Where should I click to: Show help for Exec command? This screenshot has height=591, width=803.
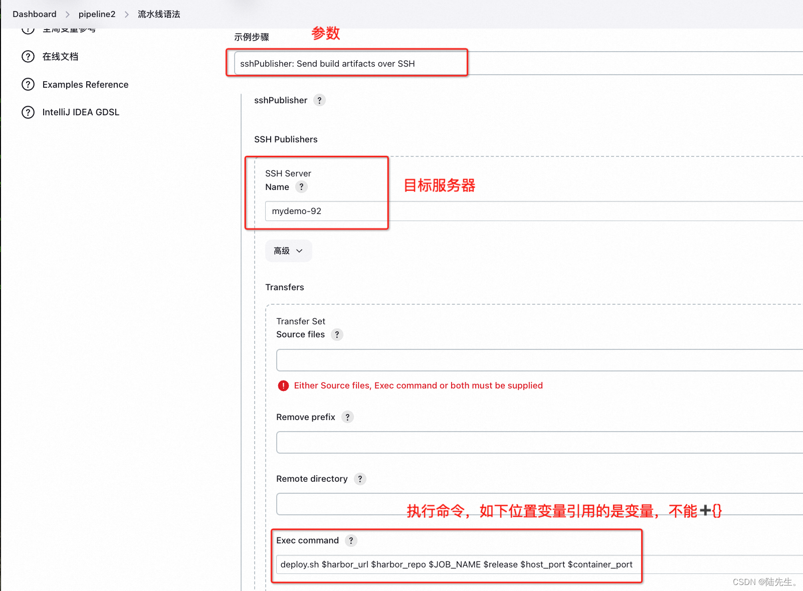(351, 540)
